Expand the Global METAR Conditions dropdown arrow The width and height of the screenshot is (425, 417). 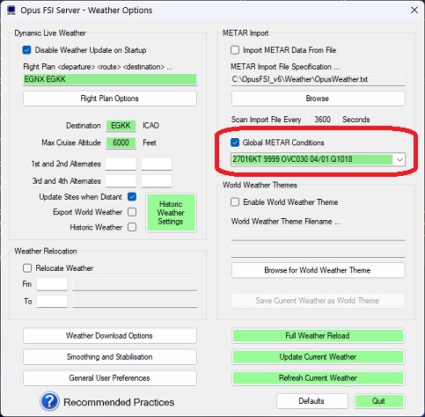(x=399, y=159)
